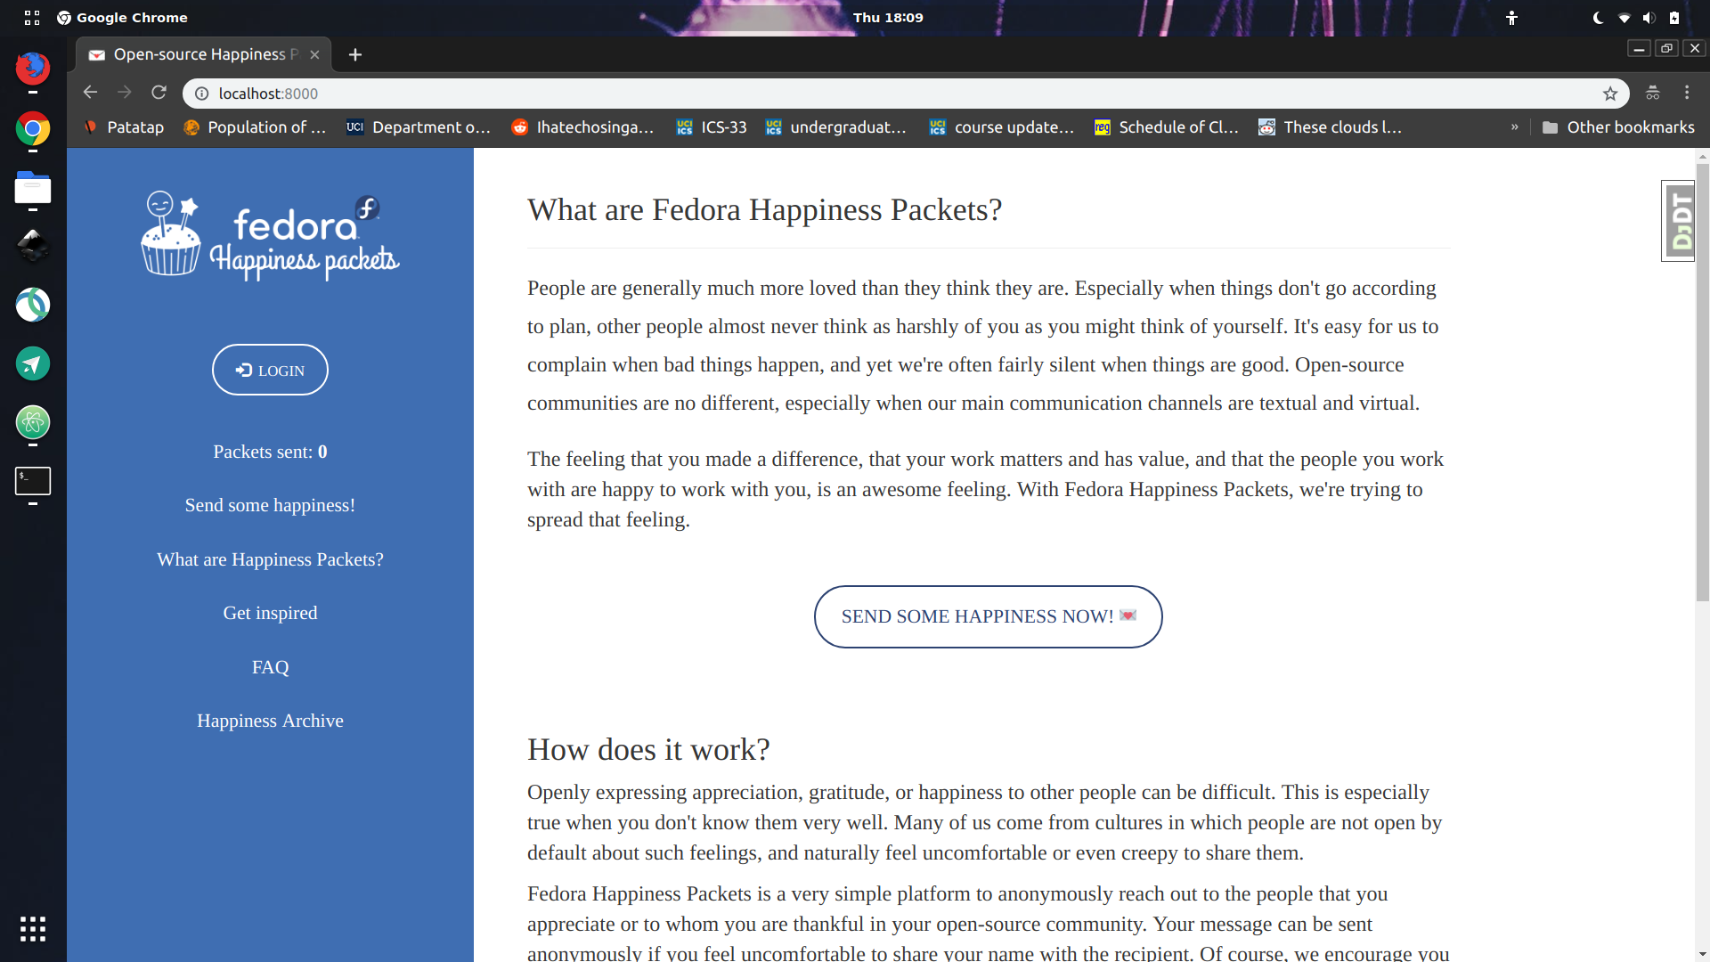
Task: Open the FAQ sidebar link
Action: point(270,667)
